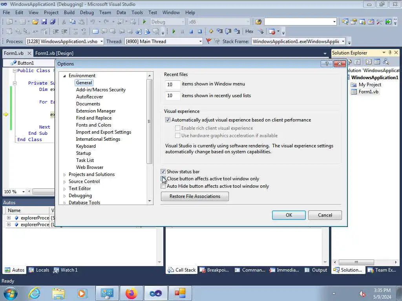Expand the Debugging options node
402x301 pixels.
(64, 196)
